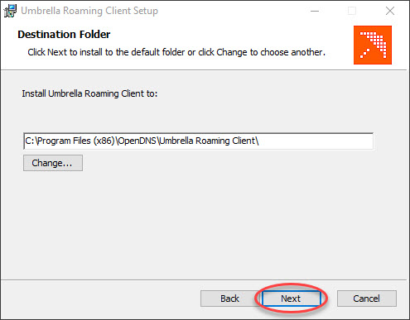Place cursor after the trailing backslash in the path
This screenshot has width=410, height=320.
[x=260, y=141]
